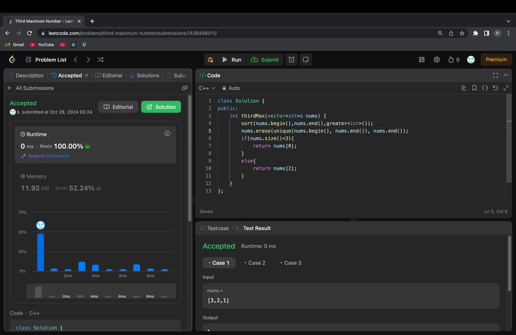Viewport: 516px width, 335px height.
Task: Expand editor to full screen arrows
Action: (x=506, y=88)
